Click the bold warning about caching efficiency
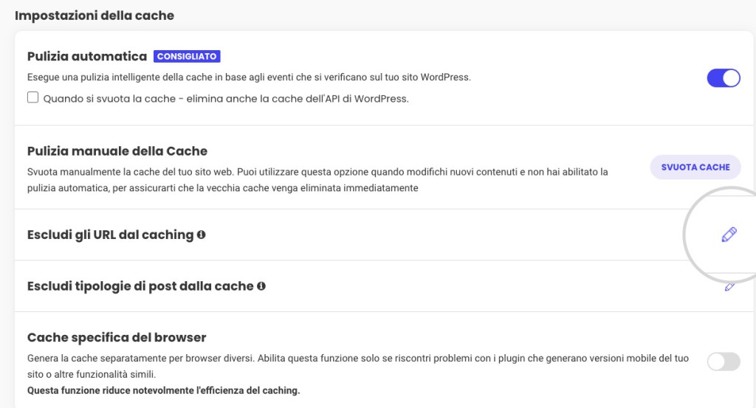756x408 pixels. 163,390
